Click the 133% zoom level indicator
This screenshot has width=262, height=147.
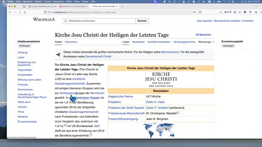pos(194,12)
